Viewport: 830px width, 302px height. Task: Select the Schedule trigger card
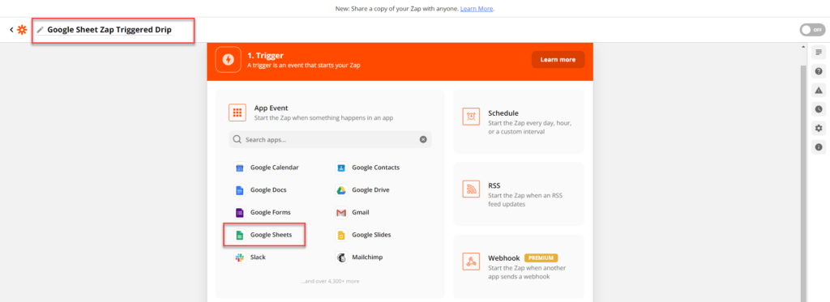pos(519,121)
